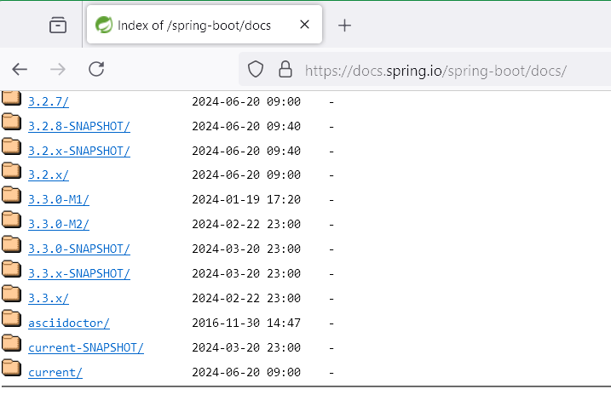The height and width of the screenshot is (395, 611).
Task: Click the folder icon beside asciidoctor/
Action: coord(11,318)
